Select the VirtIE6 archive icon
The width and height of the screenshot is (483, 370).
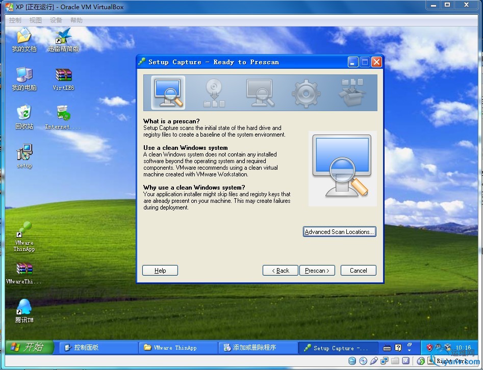(x=63, y=79)
